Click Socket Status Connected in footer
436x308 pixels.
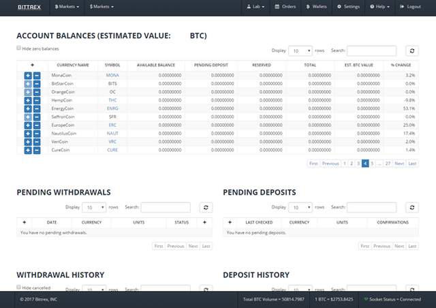click(x=392, y=300)
